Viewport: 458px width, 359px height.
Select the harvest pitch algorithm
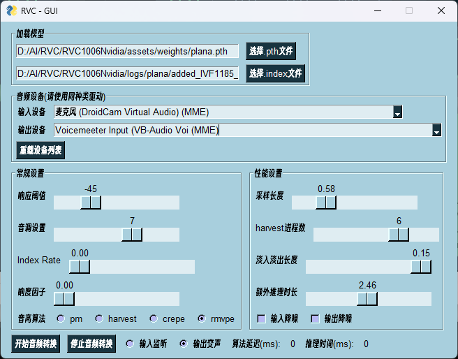pos(99,318)
